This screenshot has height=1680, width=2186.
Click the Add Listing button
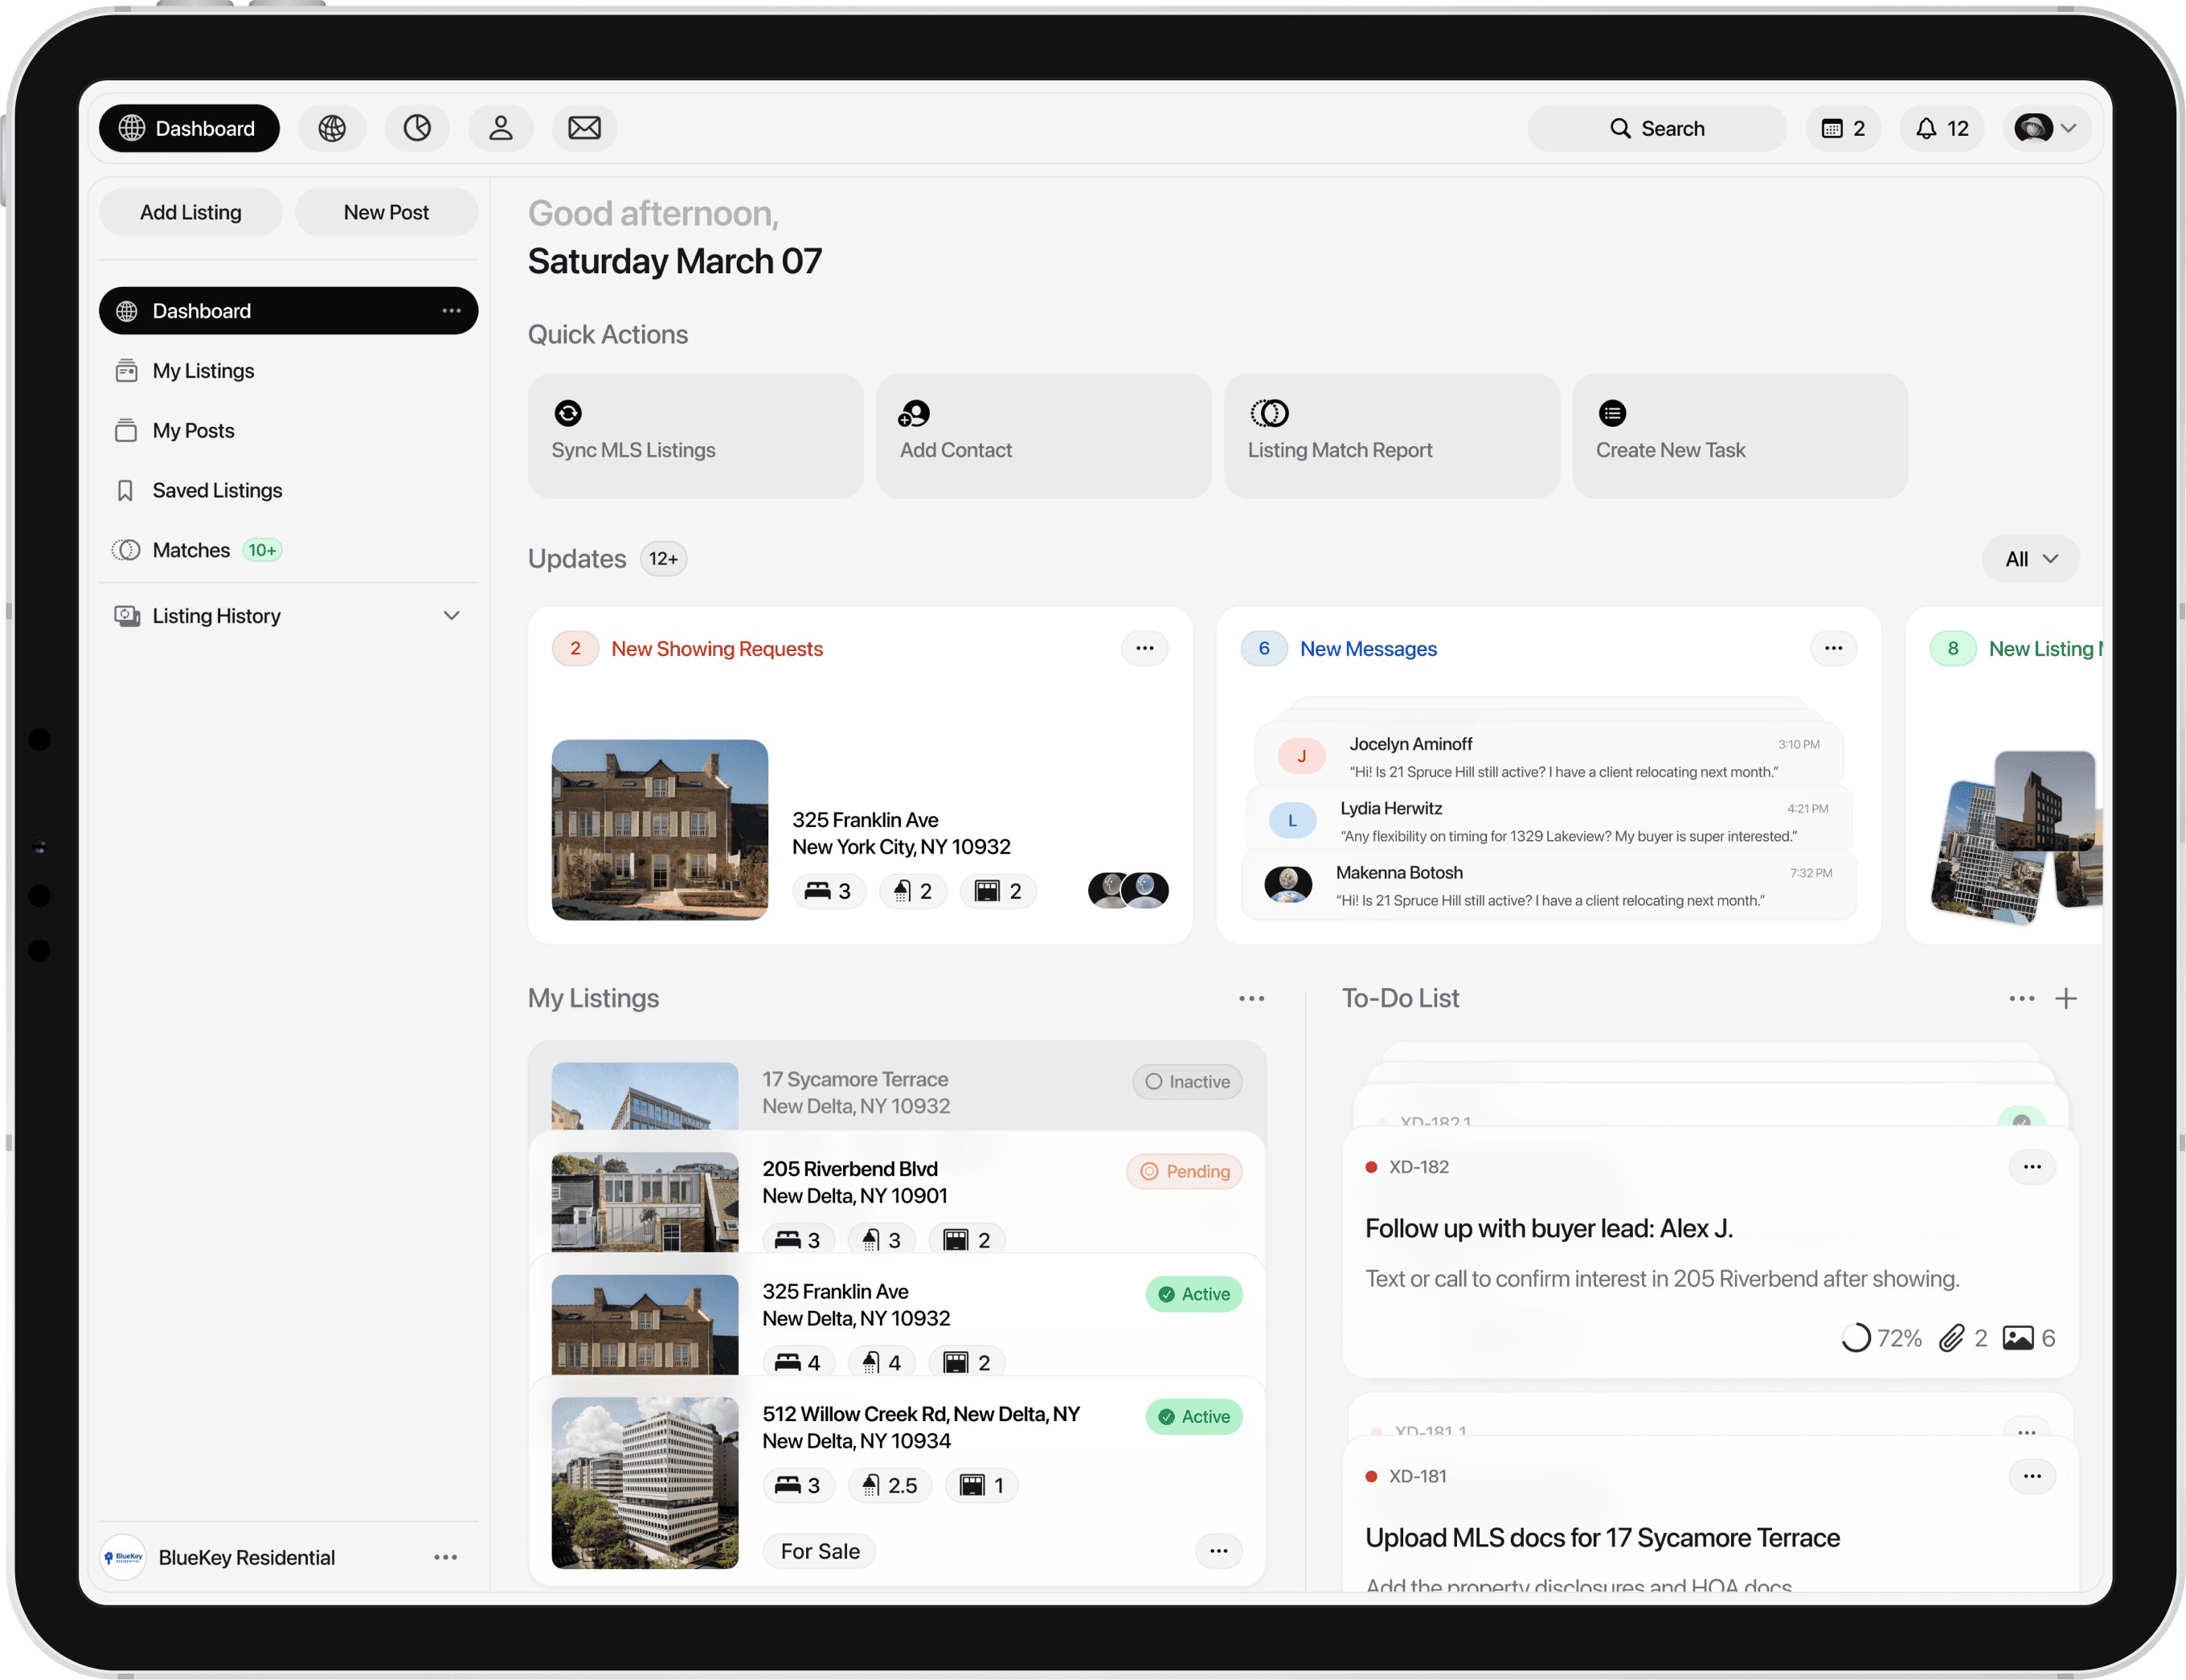click(x=191, y=212)
